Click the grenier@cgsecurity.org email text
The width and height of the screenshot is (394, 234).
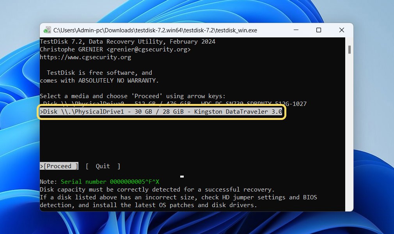click(x=149, y=49)
